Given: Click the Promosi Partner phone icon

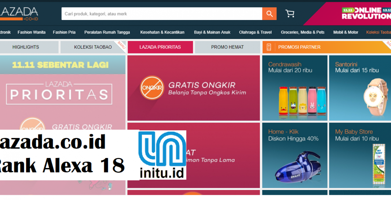Looking at the screenshot, I should (x=269, y=47).
